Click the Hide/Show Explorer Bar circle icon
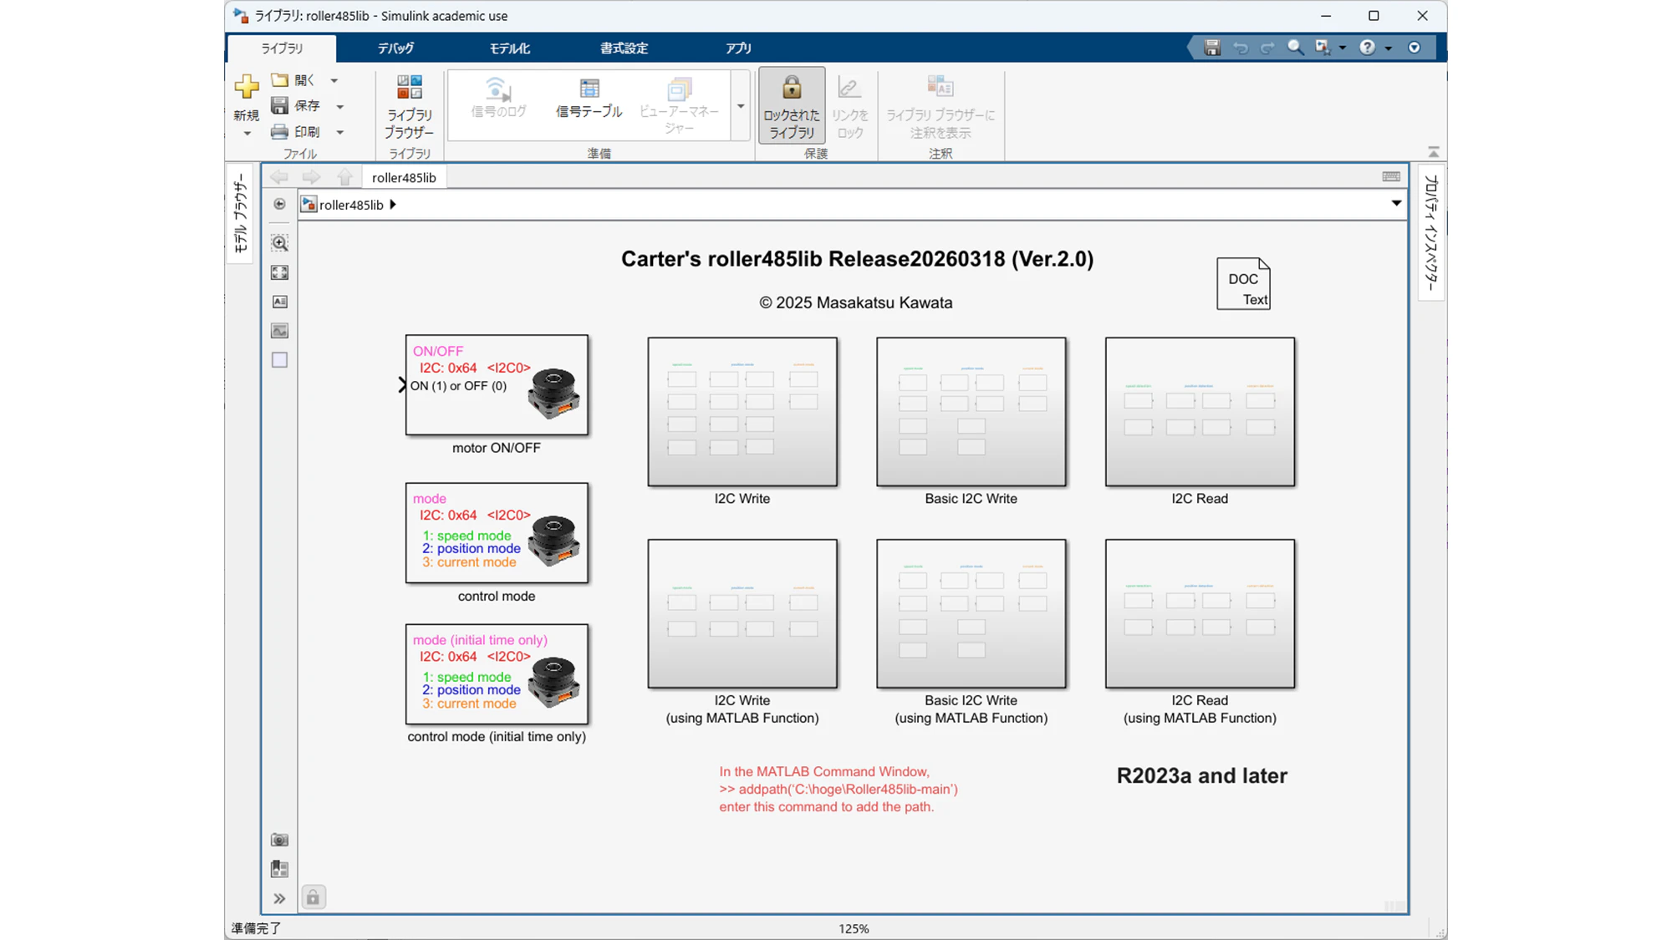This screenshot has height=940, width=1672. [x=279, y=204]
